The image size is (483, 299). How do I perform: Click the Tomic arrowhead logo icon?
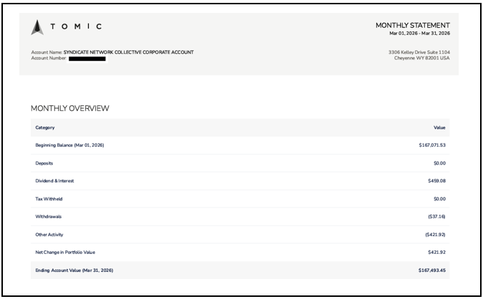point(37,27)
